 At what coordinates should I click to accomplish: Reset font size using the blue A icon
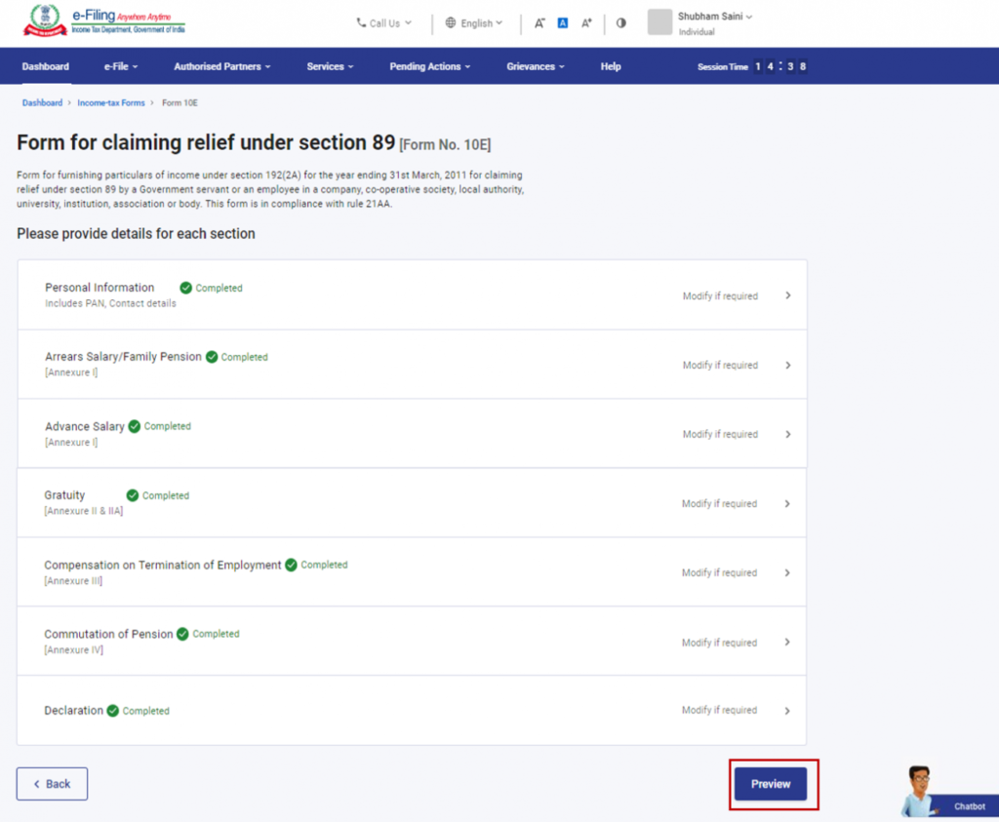point(562,22)
